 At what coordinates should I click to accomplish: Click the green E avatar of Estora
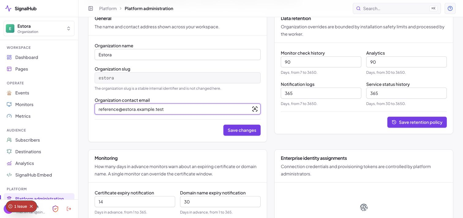[x=10, y=28]
